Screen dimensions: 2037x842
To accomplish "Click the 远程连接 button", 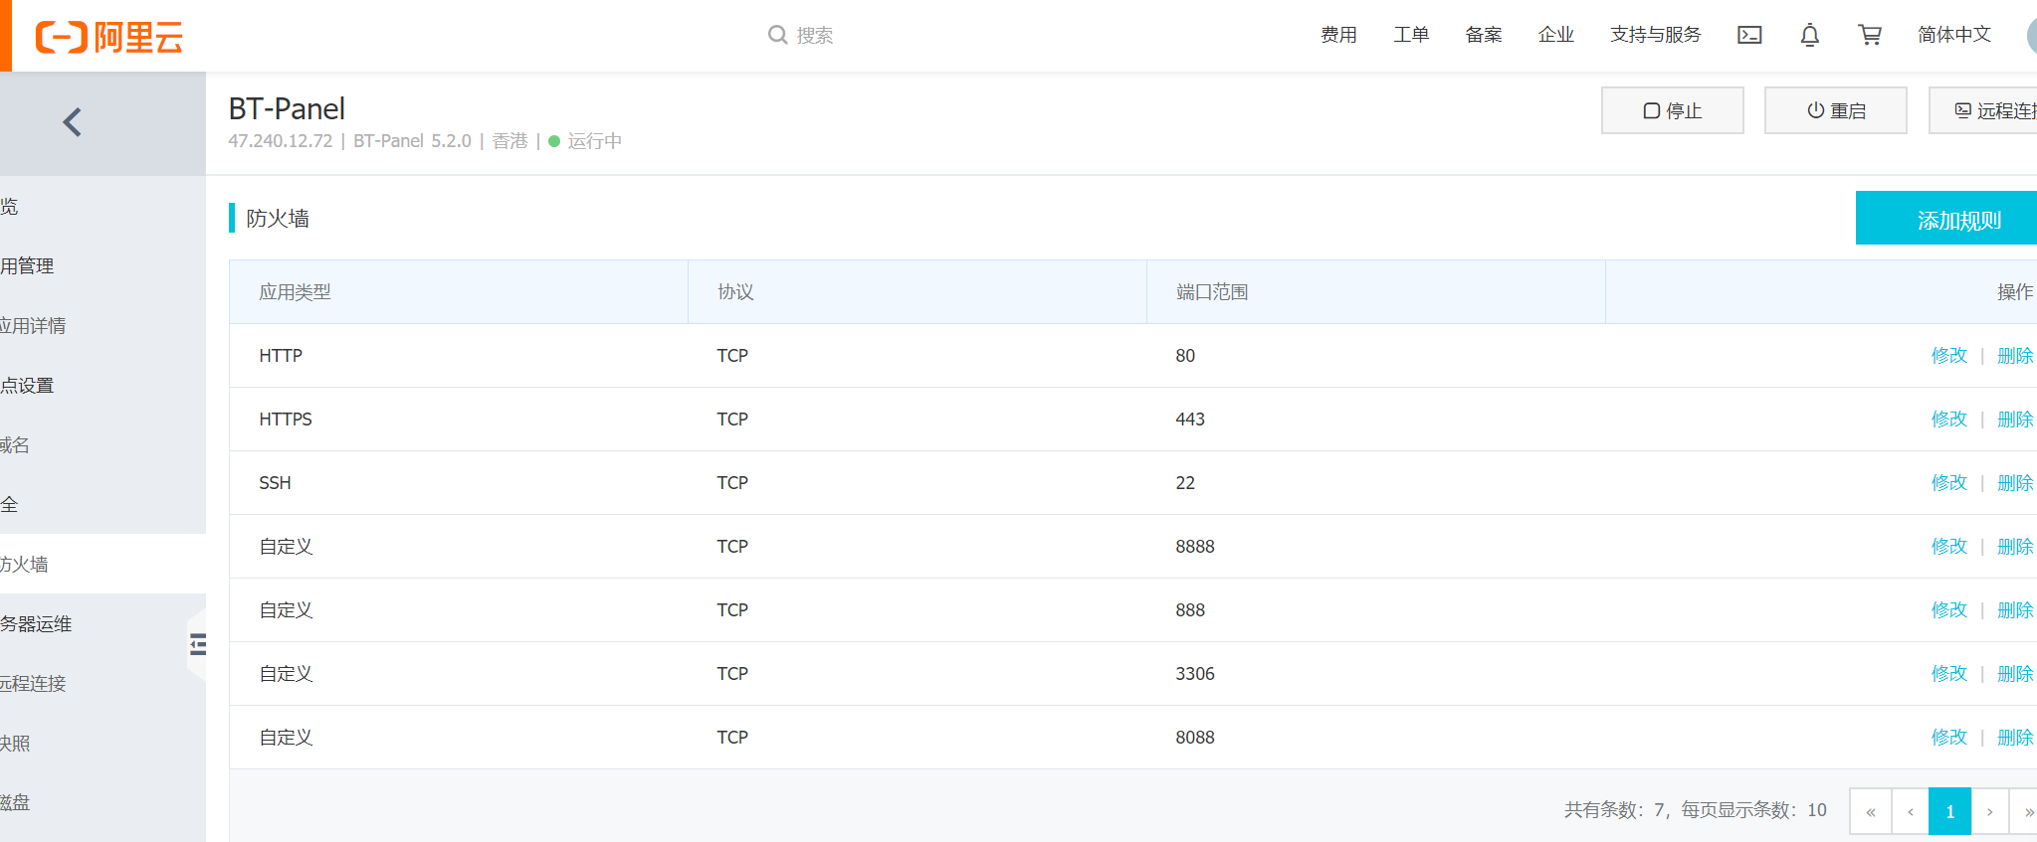I will pos(1983,110).
